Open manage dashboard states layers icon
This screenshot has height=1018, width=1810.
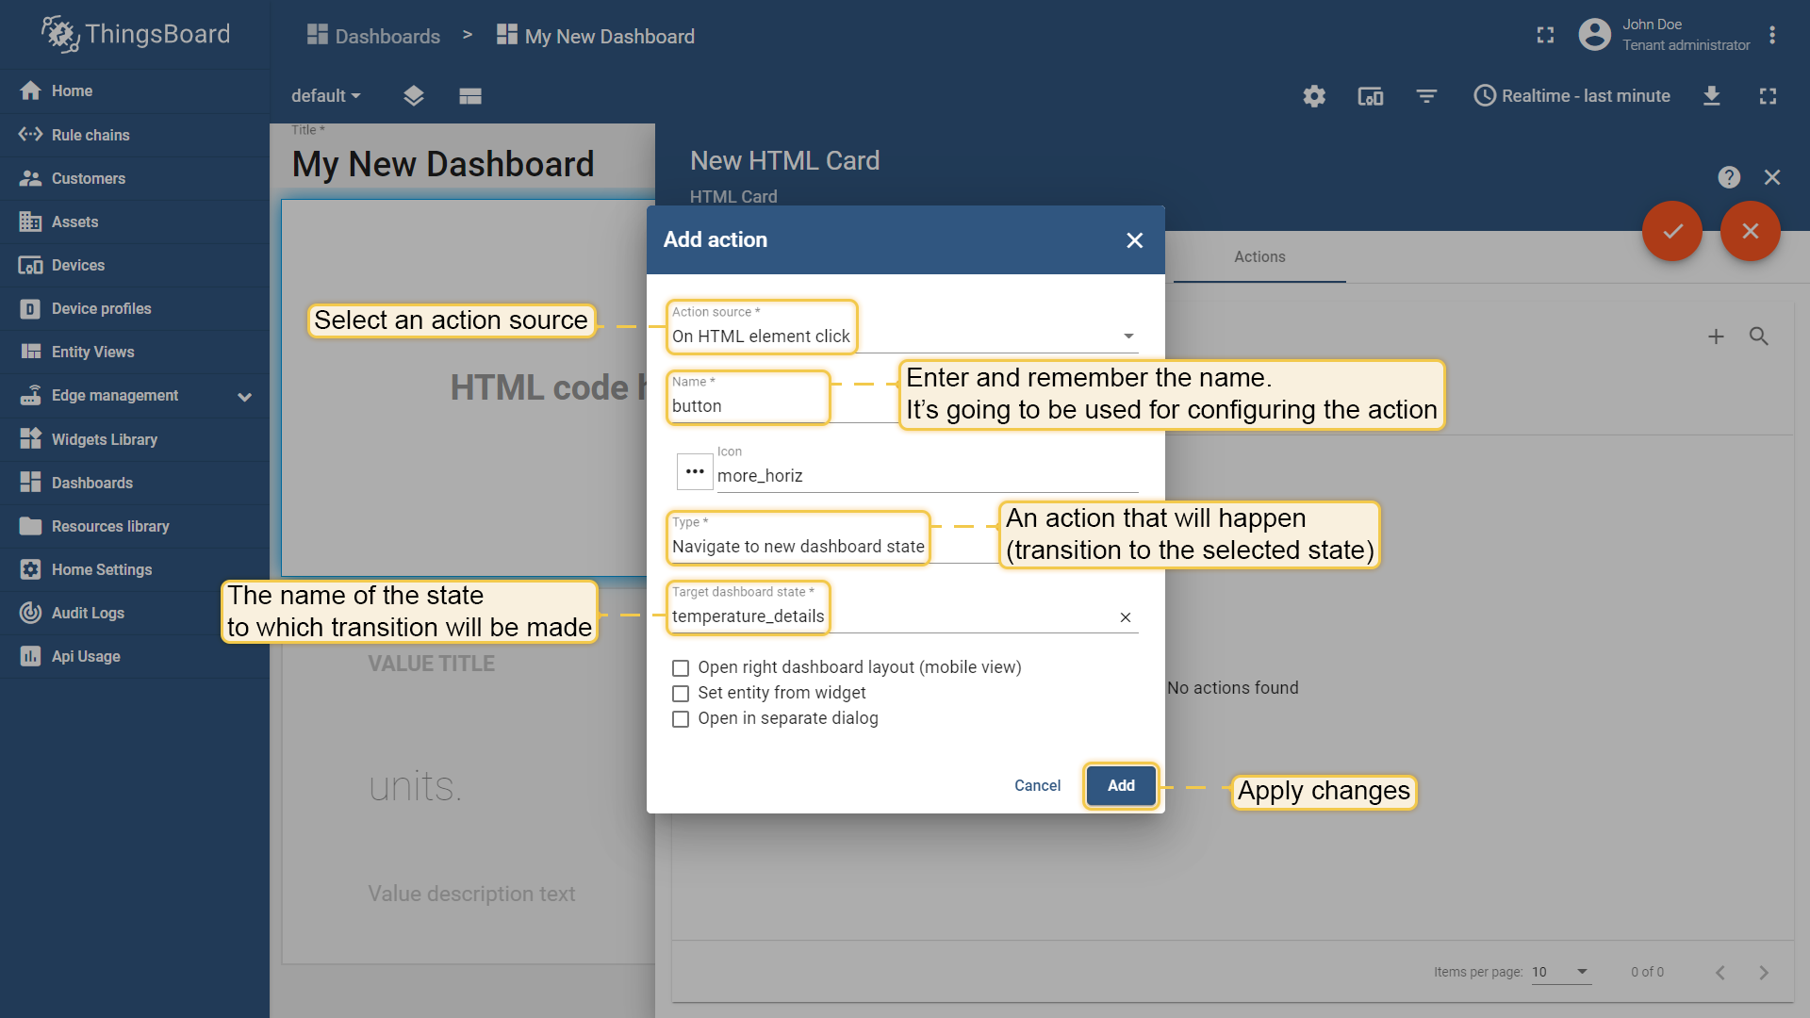pos(414,96)
